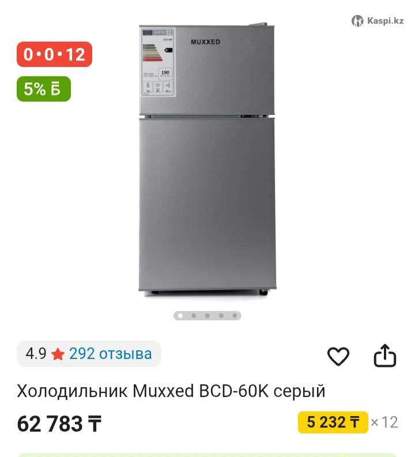Viewport: 415px width, 457px height.
Task: Select the yellow 5 232 ₸ monthly payment
Action: coord(333,422)
